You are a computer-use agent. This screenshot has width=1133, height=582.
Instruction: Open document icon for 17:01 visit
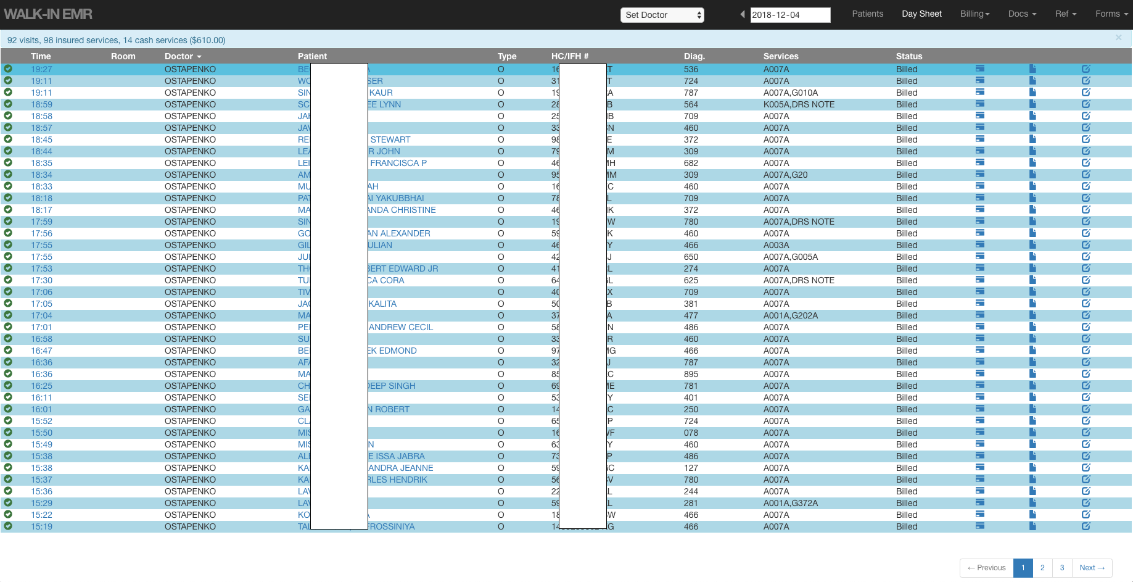(1032, 326)
